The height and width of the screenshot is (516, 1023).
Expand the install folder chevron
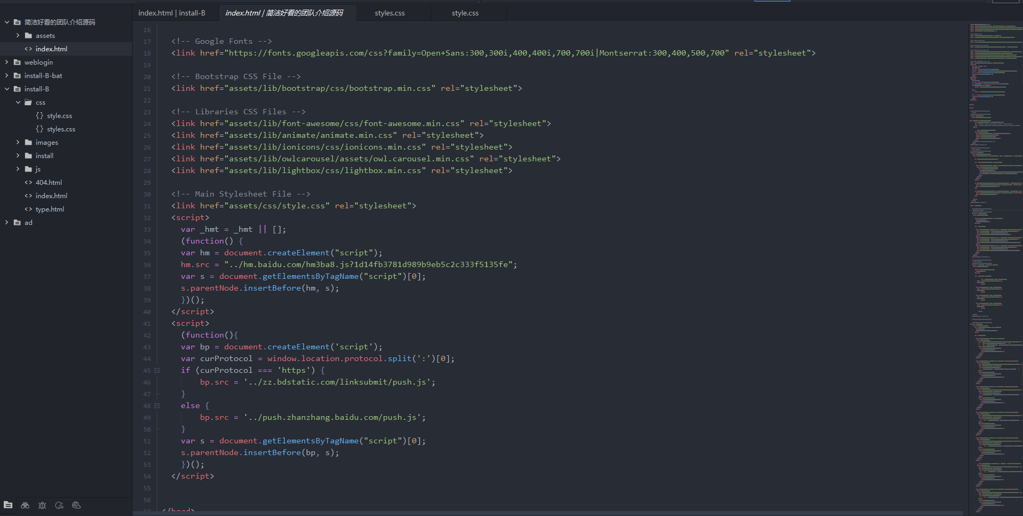point(18,156)
